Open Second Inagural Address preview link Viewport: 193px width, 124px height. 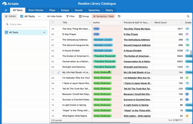[x=137, y=45]
